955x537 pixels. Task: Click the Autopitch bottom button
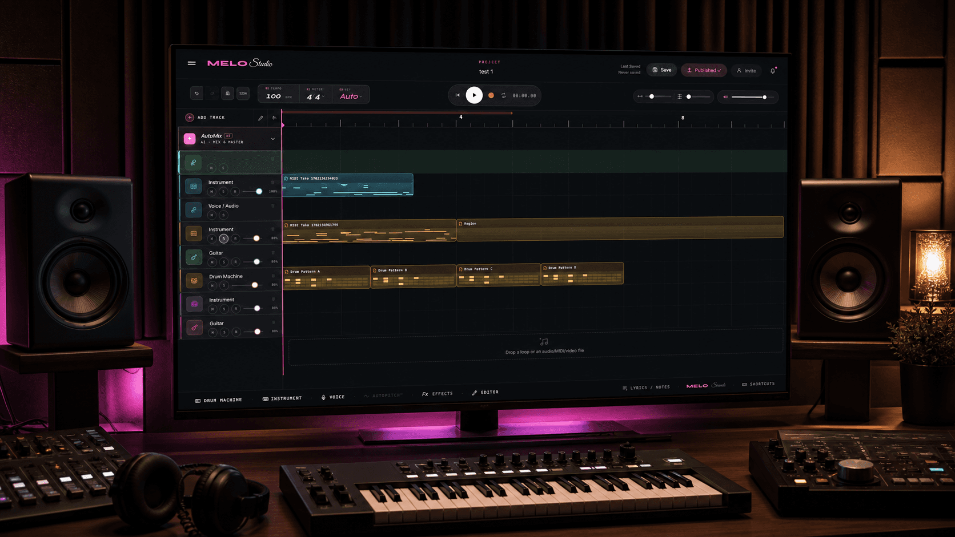[x=383, y=395]
